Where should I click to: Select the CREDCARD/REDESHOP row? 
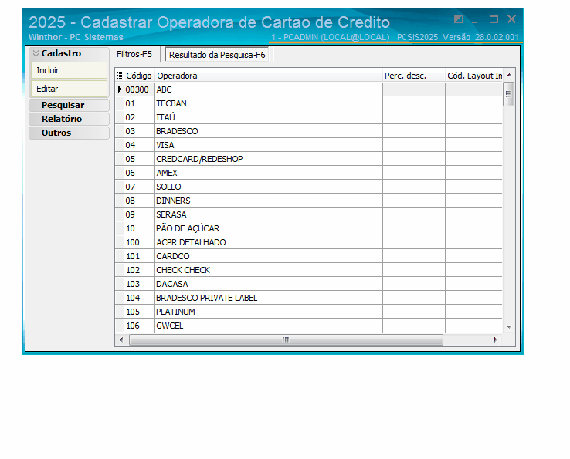pos(309,159)
